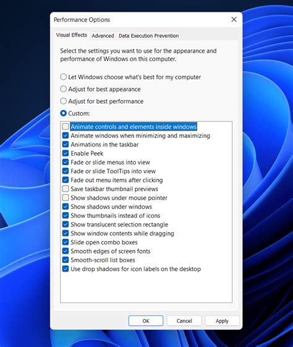The image size is (293, 347).
Task: Check Save taskbar thumbnail previews
Action: coord(66,189)
